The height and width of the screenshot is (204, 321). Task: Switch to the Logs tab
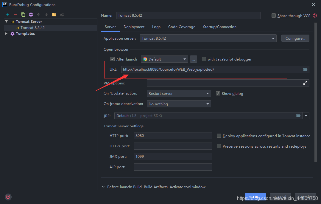(156, 27)
